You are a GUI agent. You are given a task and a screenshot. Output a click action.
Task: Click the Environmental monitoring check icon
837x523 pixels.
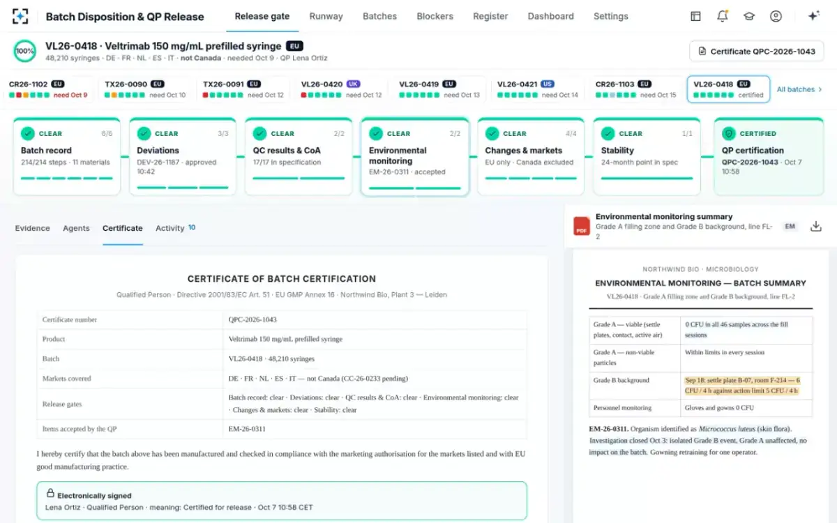pyautogui.click(x=376, y=133)
